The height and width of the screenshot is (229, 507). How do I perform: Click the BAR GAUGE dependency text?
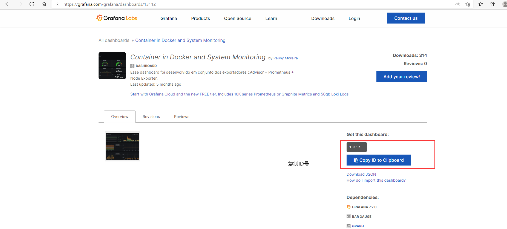tap(362, 217)
